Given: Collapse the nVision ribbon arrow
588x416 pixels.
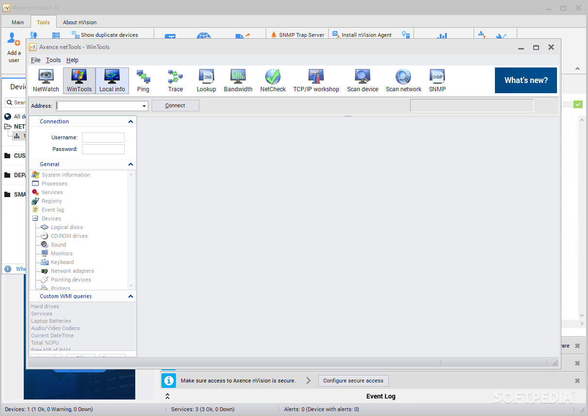Looking at the screenshot, I should tap(577, 68).
